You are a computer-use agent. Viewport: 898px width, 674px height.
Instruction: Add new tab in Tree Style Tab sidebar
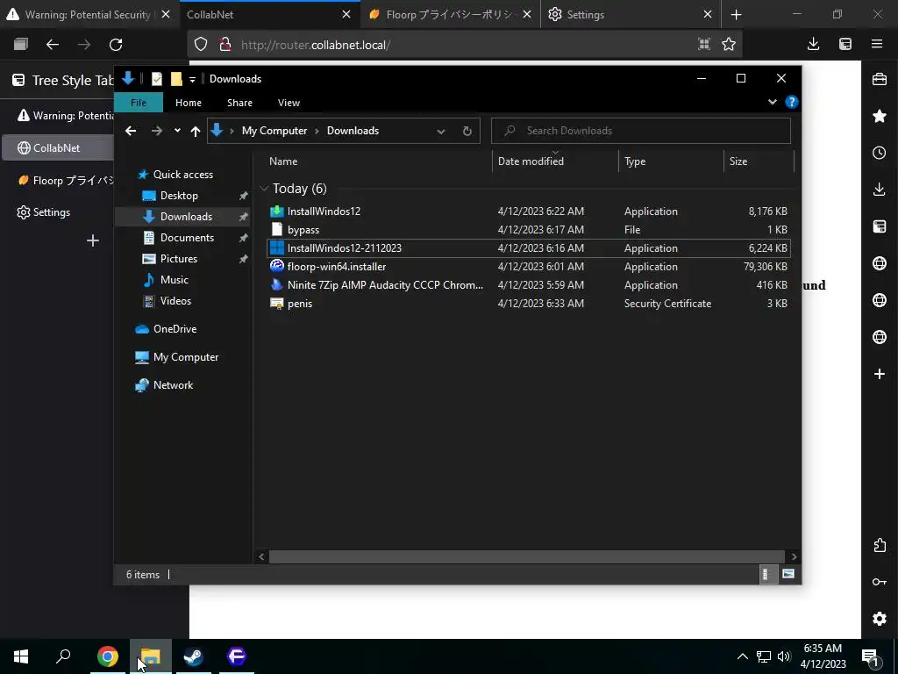point(93,240)
